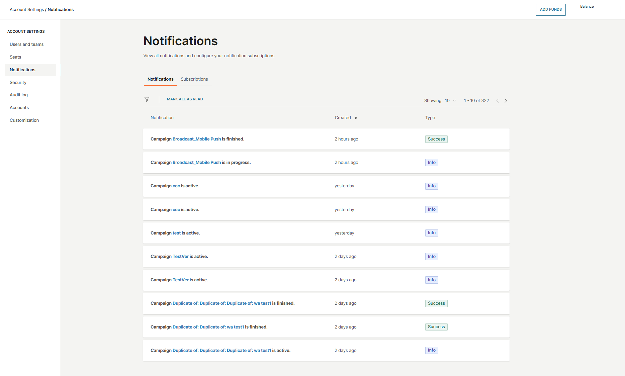This screenshot has height=376, width=625.
Task: Open Users and teams in sidebar
Action: (27, 44)
